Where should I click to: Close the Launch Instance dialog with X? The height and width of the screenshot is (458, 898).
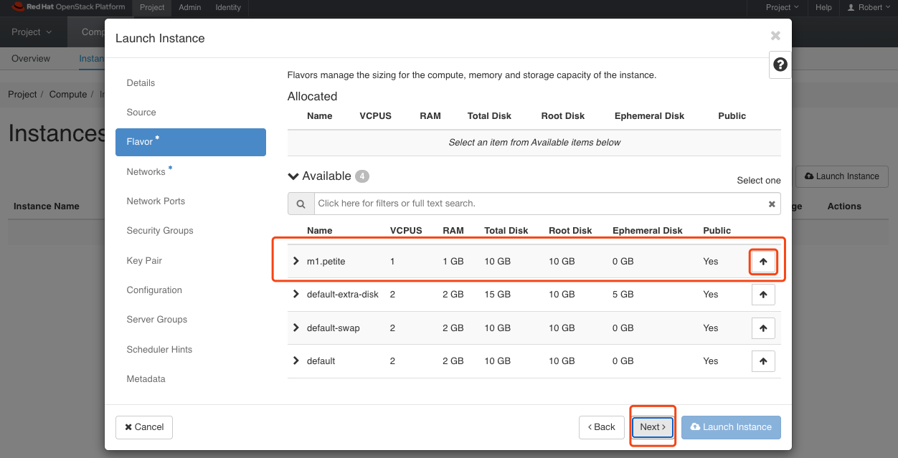[775, 36]
